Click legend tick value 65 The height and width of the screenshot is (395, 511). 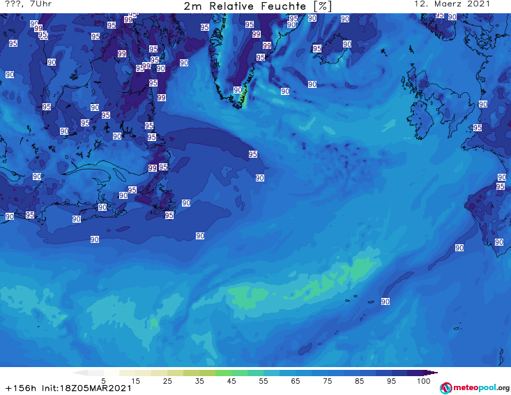296,381
